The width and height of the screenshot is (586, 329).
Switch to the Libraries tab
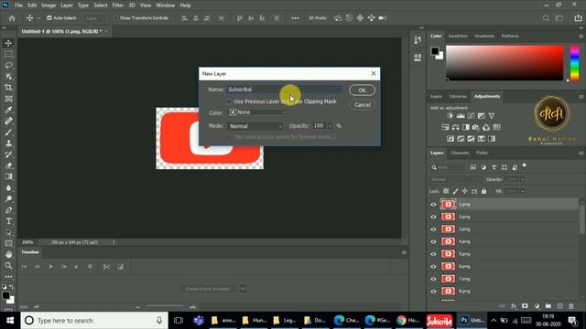point(458,96)
